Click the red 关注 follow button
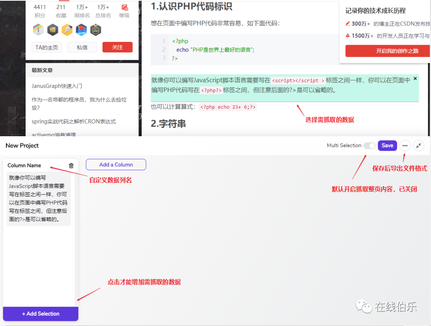 [117, 47]
